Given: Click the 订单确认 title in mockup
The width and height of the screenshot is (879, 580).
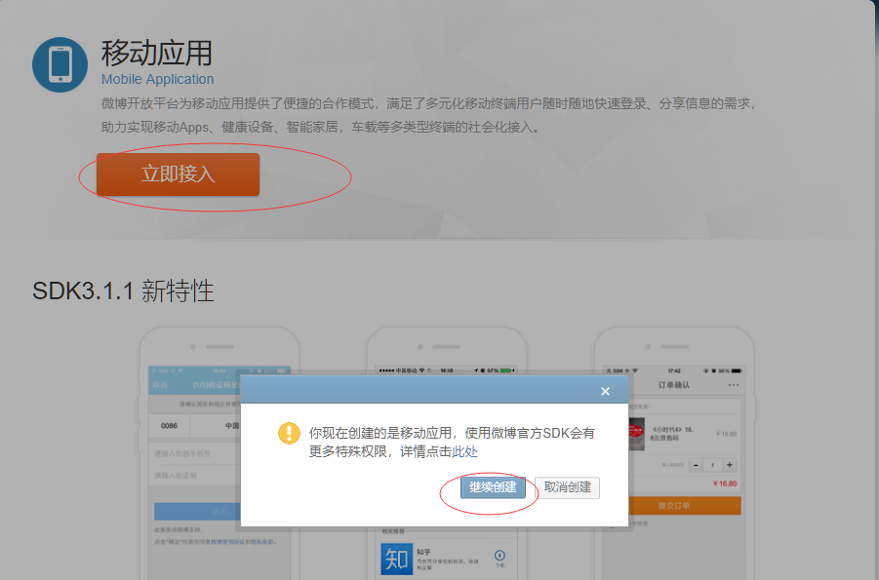Looking at the screenshot, I should [674, 385].
